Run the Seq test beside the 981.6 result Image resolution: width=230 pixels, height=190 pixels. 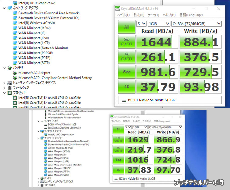coord(127,72)
